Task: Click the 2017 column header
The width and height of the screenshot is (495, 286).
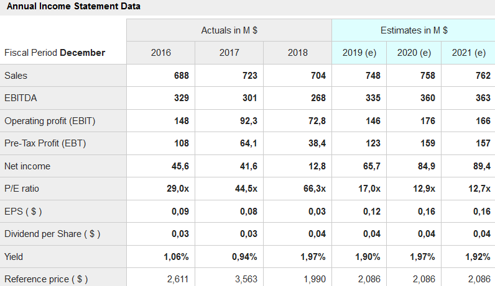Action: [x=229, y=53]
